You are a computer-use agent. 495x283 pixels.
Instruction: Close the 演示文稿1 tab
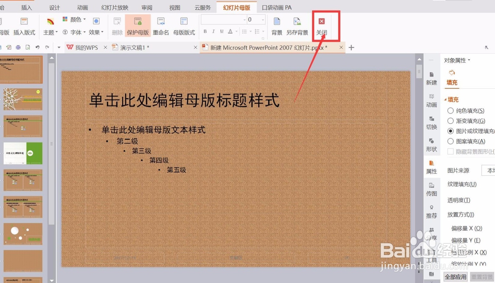196,47
